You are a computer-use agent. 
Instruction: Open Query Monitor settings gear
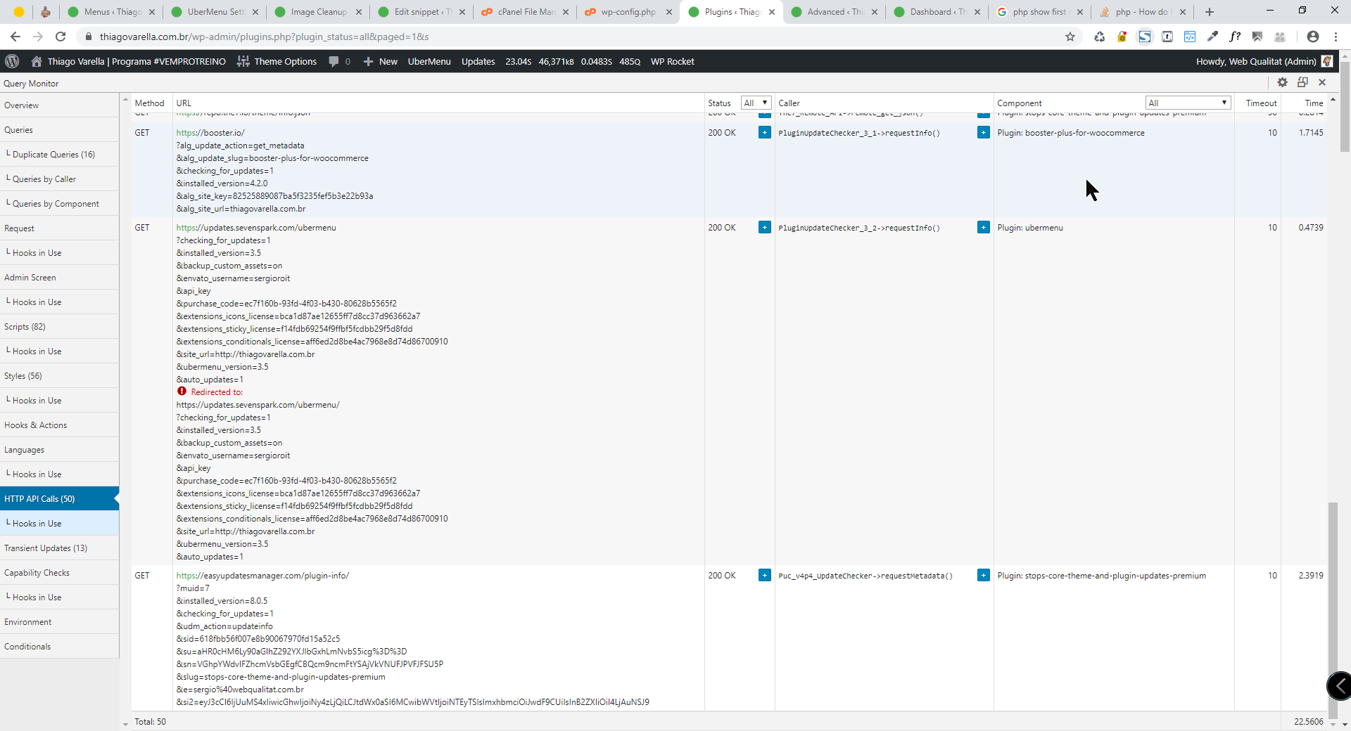(1282, 82)
